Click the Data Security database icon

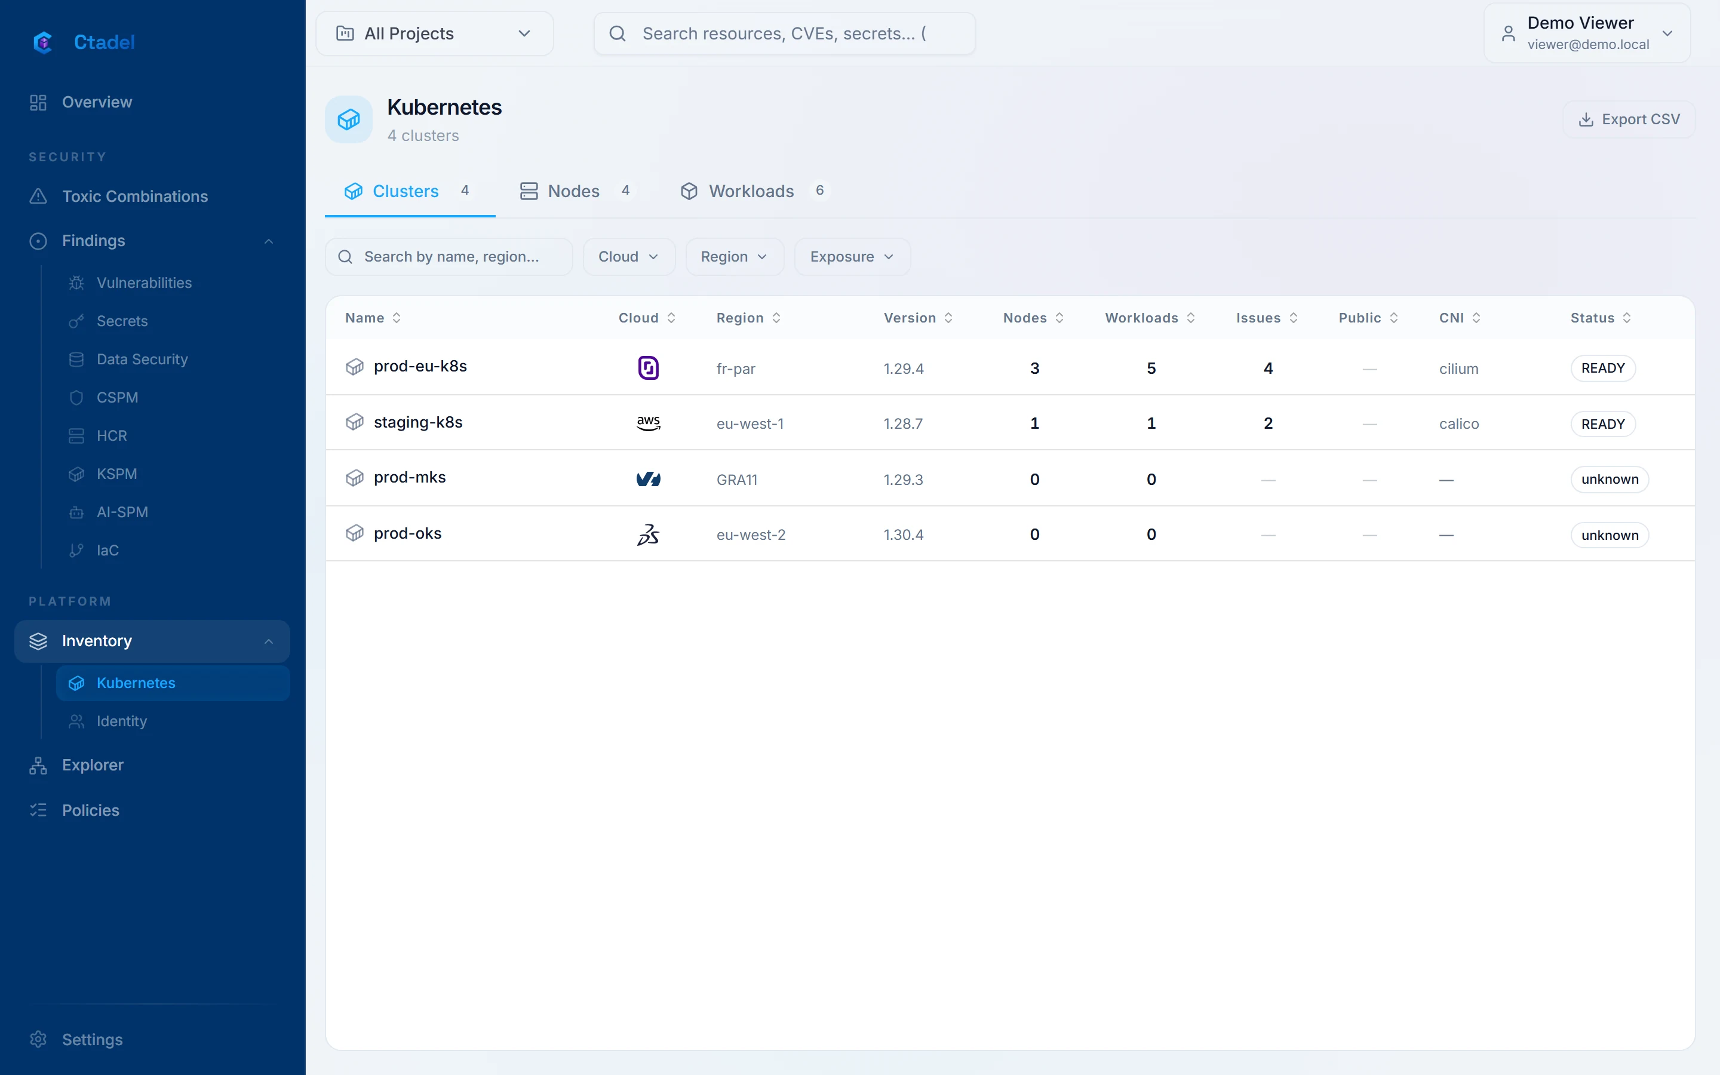(76, 360)
